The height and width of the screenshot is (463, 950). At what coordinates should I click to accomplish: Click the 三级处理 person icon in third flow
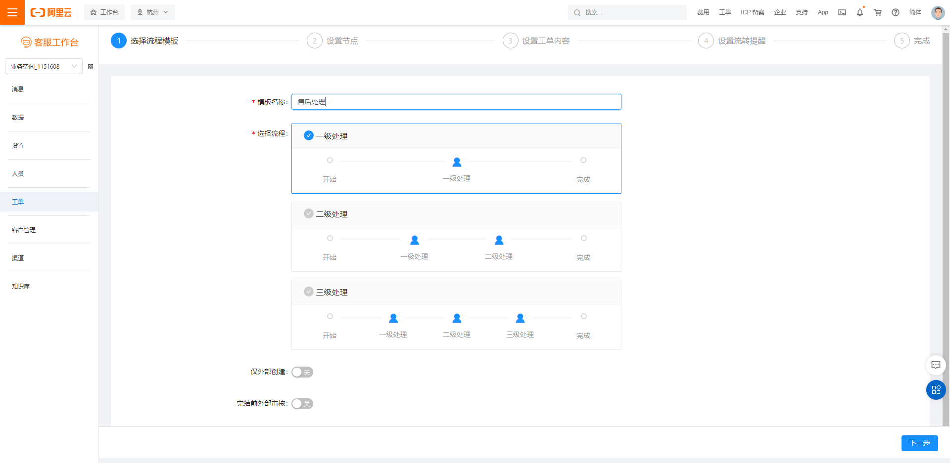[x=520, y=318]
